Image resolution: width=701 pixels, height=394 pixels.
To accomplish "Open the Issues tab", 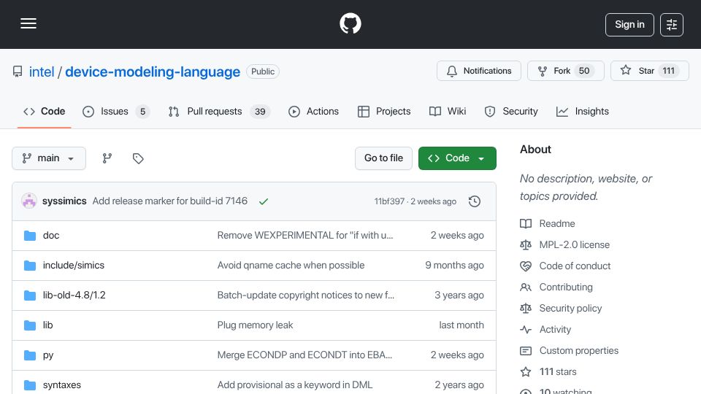I will click(x=115, y=111).
